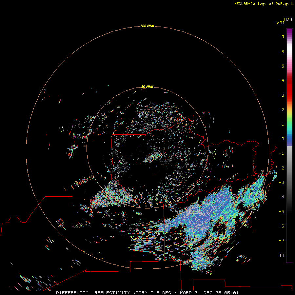Click the -7 value on the legend

coord(282,241)
